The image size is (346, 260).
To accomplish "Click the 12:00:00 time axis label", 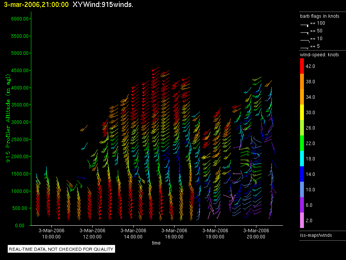I will [x=92, y=237].
